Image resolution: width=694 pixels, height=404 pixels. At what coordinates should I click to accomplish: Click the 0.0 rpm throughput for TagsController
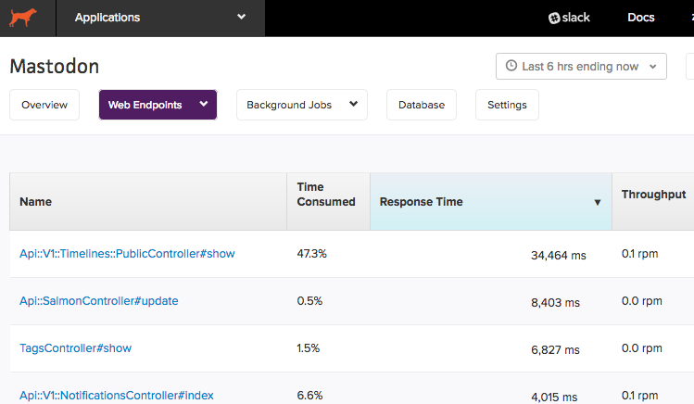(x=642, y=348)
